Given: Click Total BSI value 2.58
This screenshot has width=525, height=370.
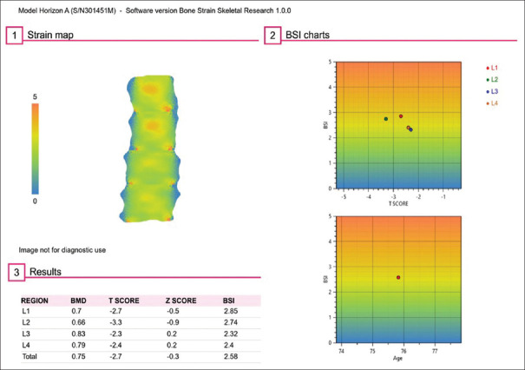Looking at the screenshot, I should coord(231,356).
